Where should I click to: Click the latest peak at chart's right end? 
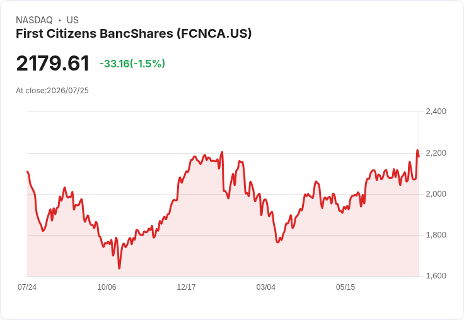417,151
